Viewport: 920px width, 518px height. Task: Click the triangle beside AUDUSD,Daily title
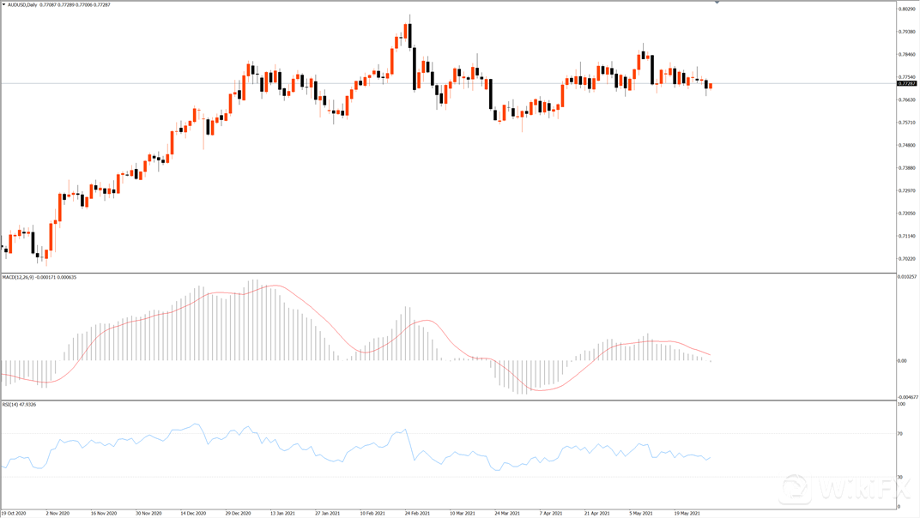(x=3, y=5)
